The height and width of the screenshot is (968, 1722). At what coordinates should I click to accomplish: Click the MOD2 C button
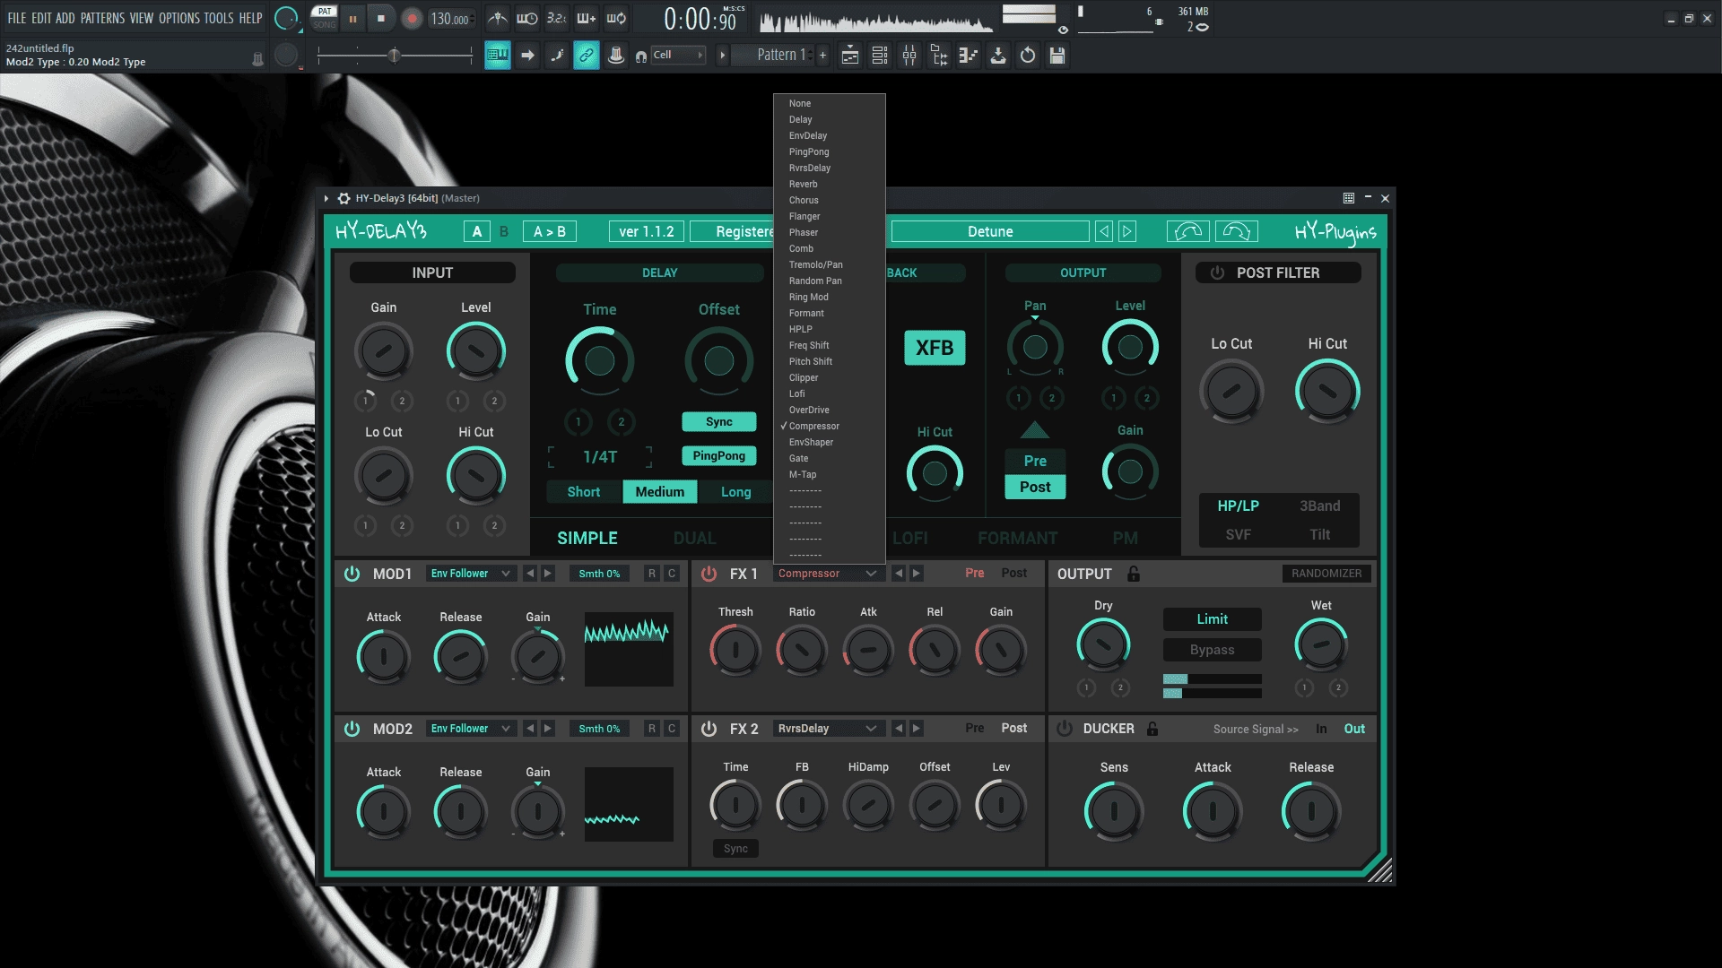pos(671,729)
